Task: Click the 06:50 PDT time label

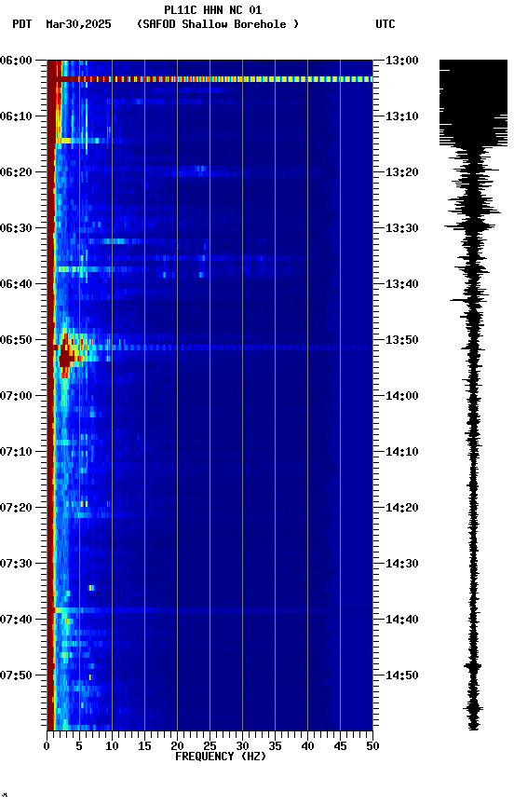Action: point(16,340)
